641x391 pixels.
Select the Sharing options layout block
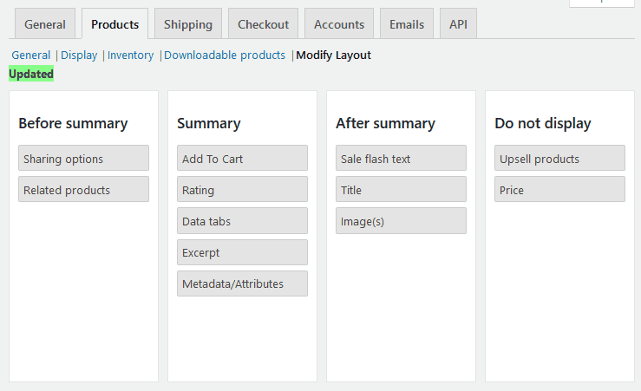[83, 159]
